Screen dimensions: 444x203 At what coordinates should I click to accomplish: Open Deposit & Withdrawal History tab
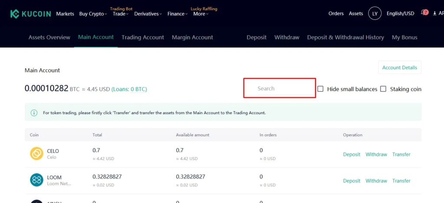pos(346,37)
